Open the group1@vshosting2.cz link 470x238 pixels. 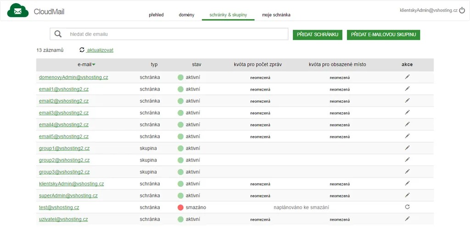pos(64,148)
